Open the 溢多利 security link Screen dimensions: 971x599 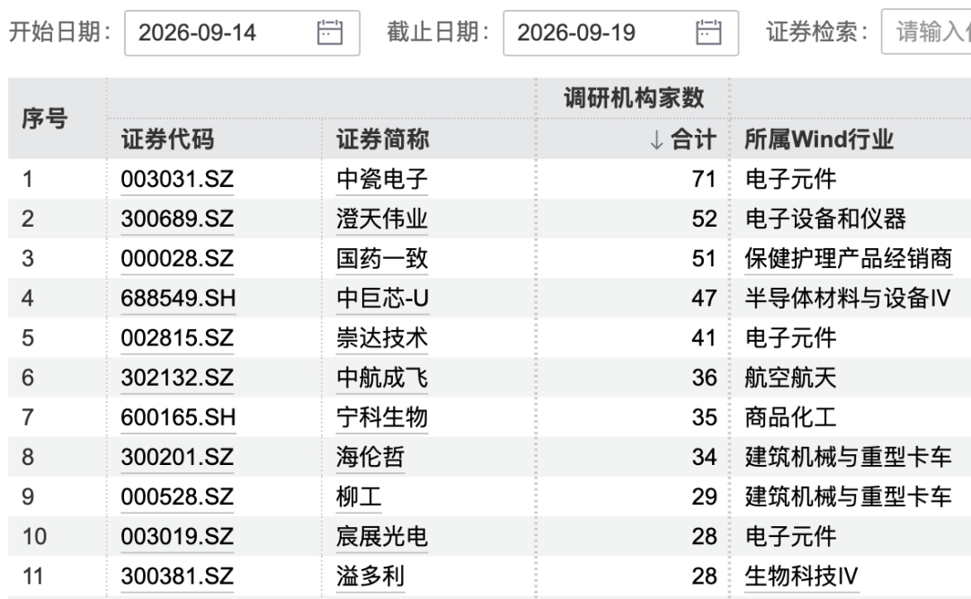tap(370, 576)
